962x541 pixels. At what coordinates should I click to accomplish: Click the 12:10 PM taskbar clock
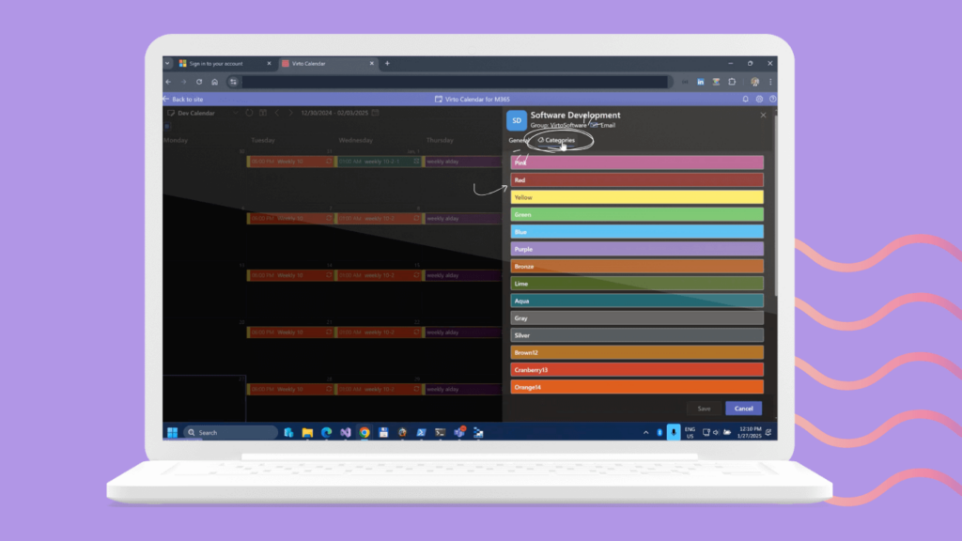tap(750, 432)
